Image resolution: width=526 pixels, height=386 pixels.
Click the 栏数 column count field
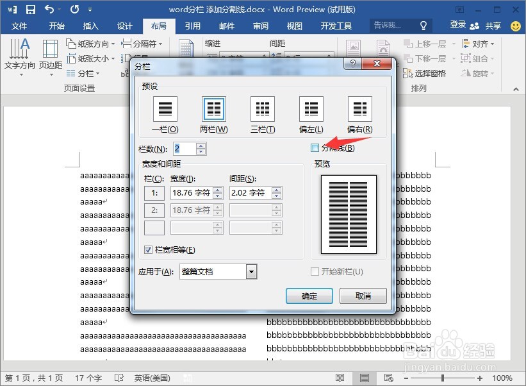184,149
